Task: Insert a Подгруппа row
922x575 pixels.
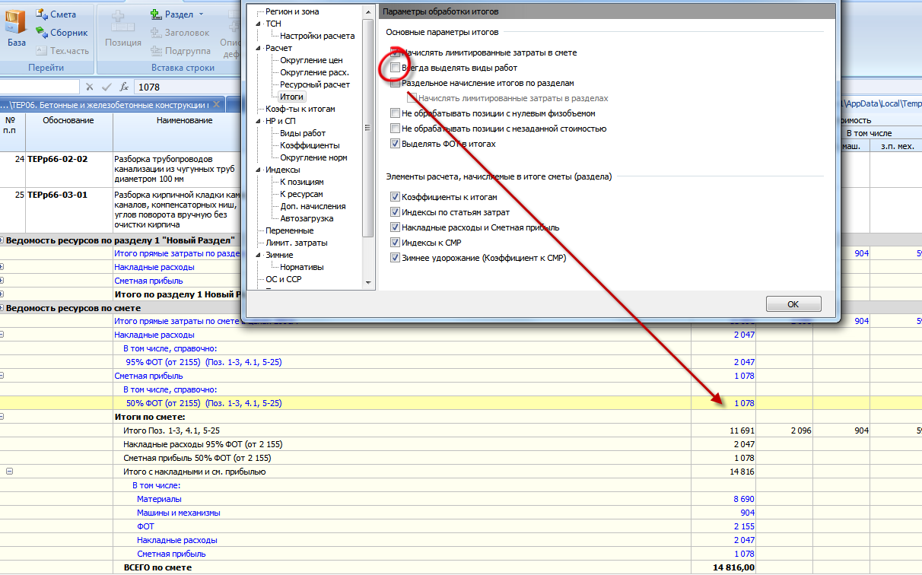Action: pyautogui.click(x=181, y=51)
